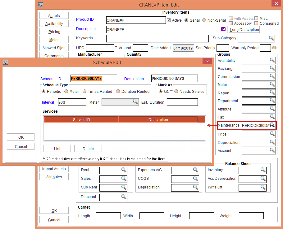
Task: Open the Availability group lookup magnifier
Action: pos(272,60)
